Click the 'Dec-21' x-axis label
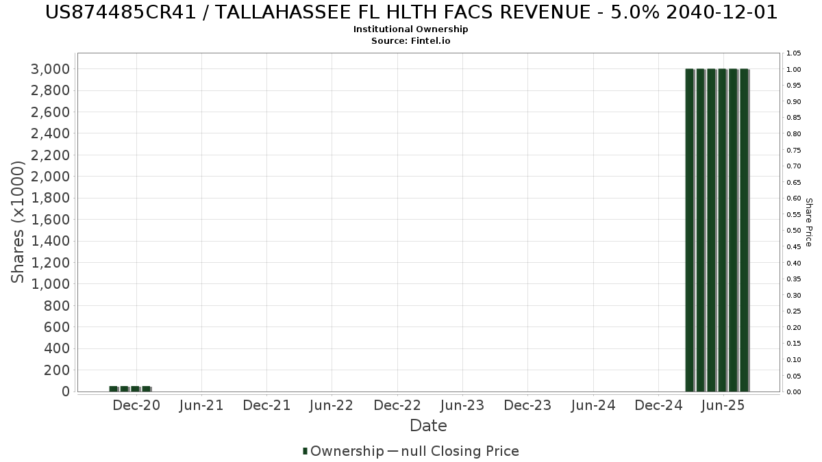822x462 pixels. coord(266,405)
